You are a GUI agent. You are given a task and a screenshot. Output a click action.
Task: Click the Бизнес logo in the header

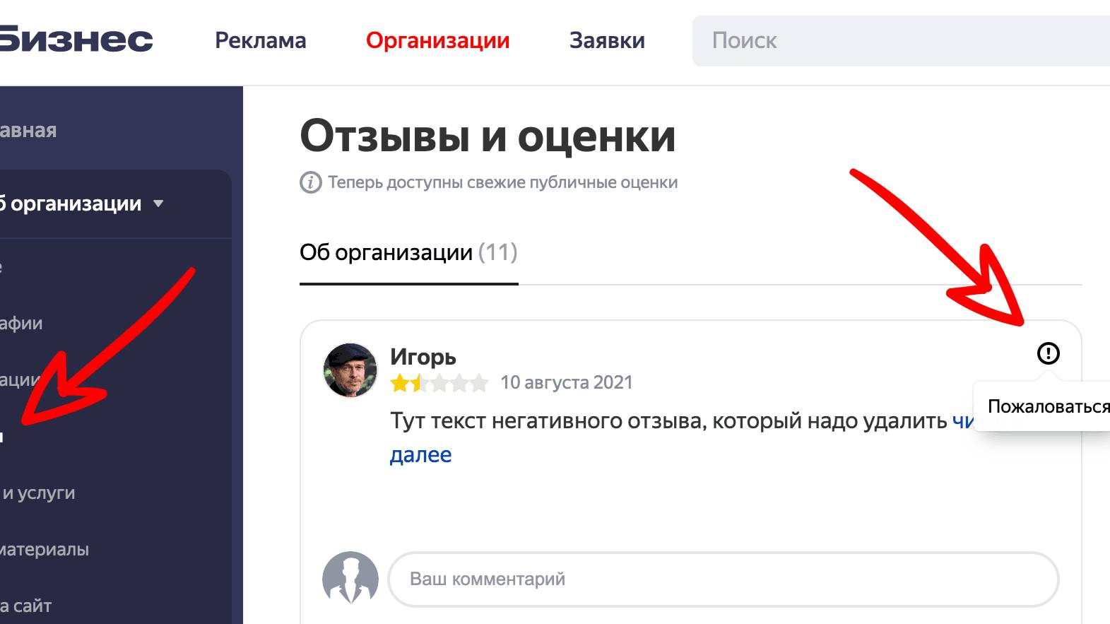pyautogui.click(x=76, y=40)
